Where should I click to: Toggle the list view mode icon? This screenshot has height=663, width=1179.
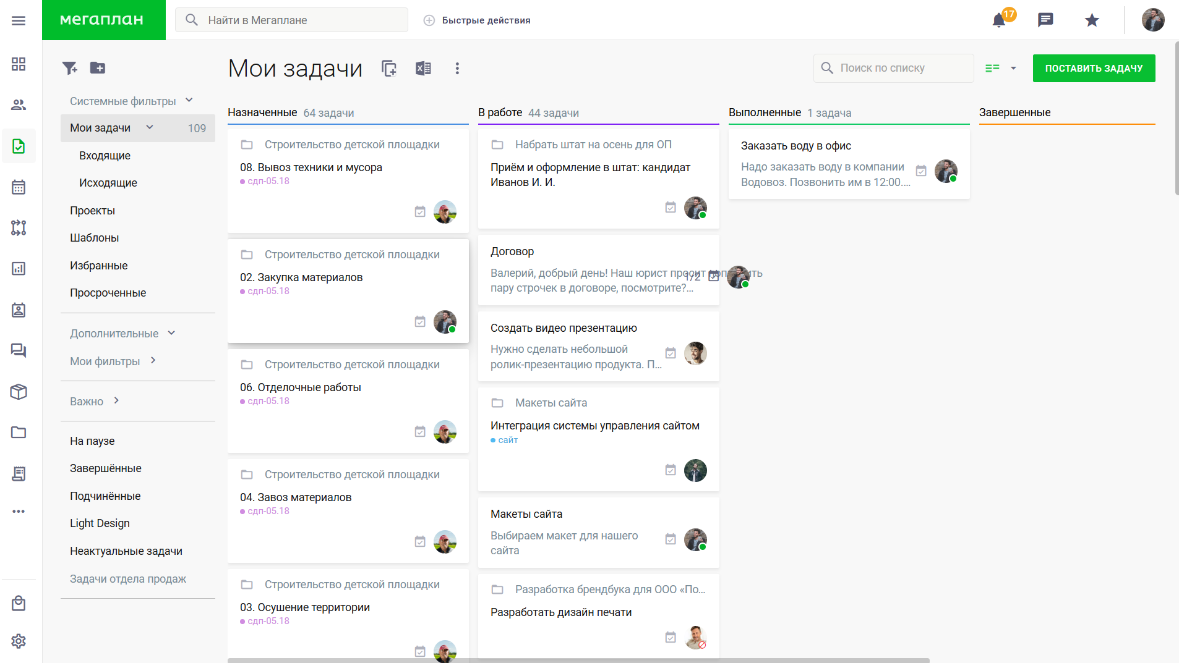point(992,68)
